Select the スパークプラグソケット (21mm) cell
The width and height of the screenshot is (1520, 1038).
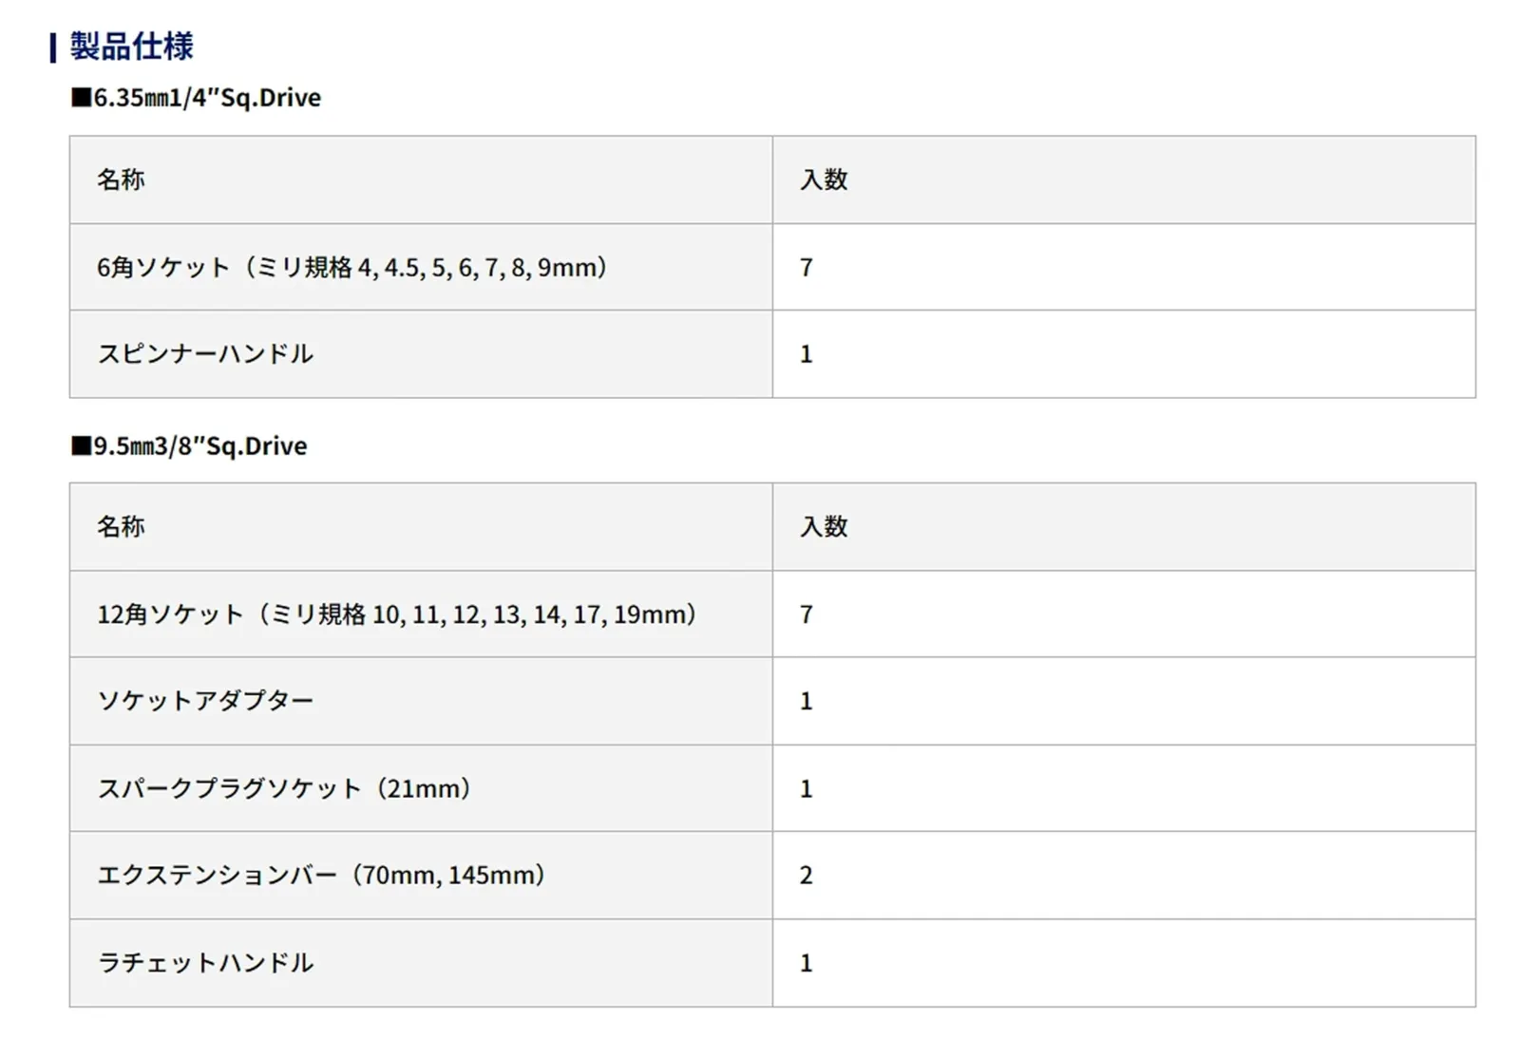click(284, 788)
